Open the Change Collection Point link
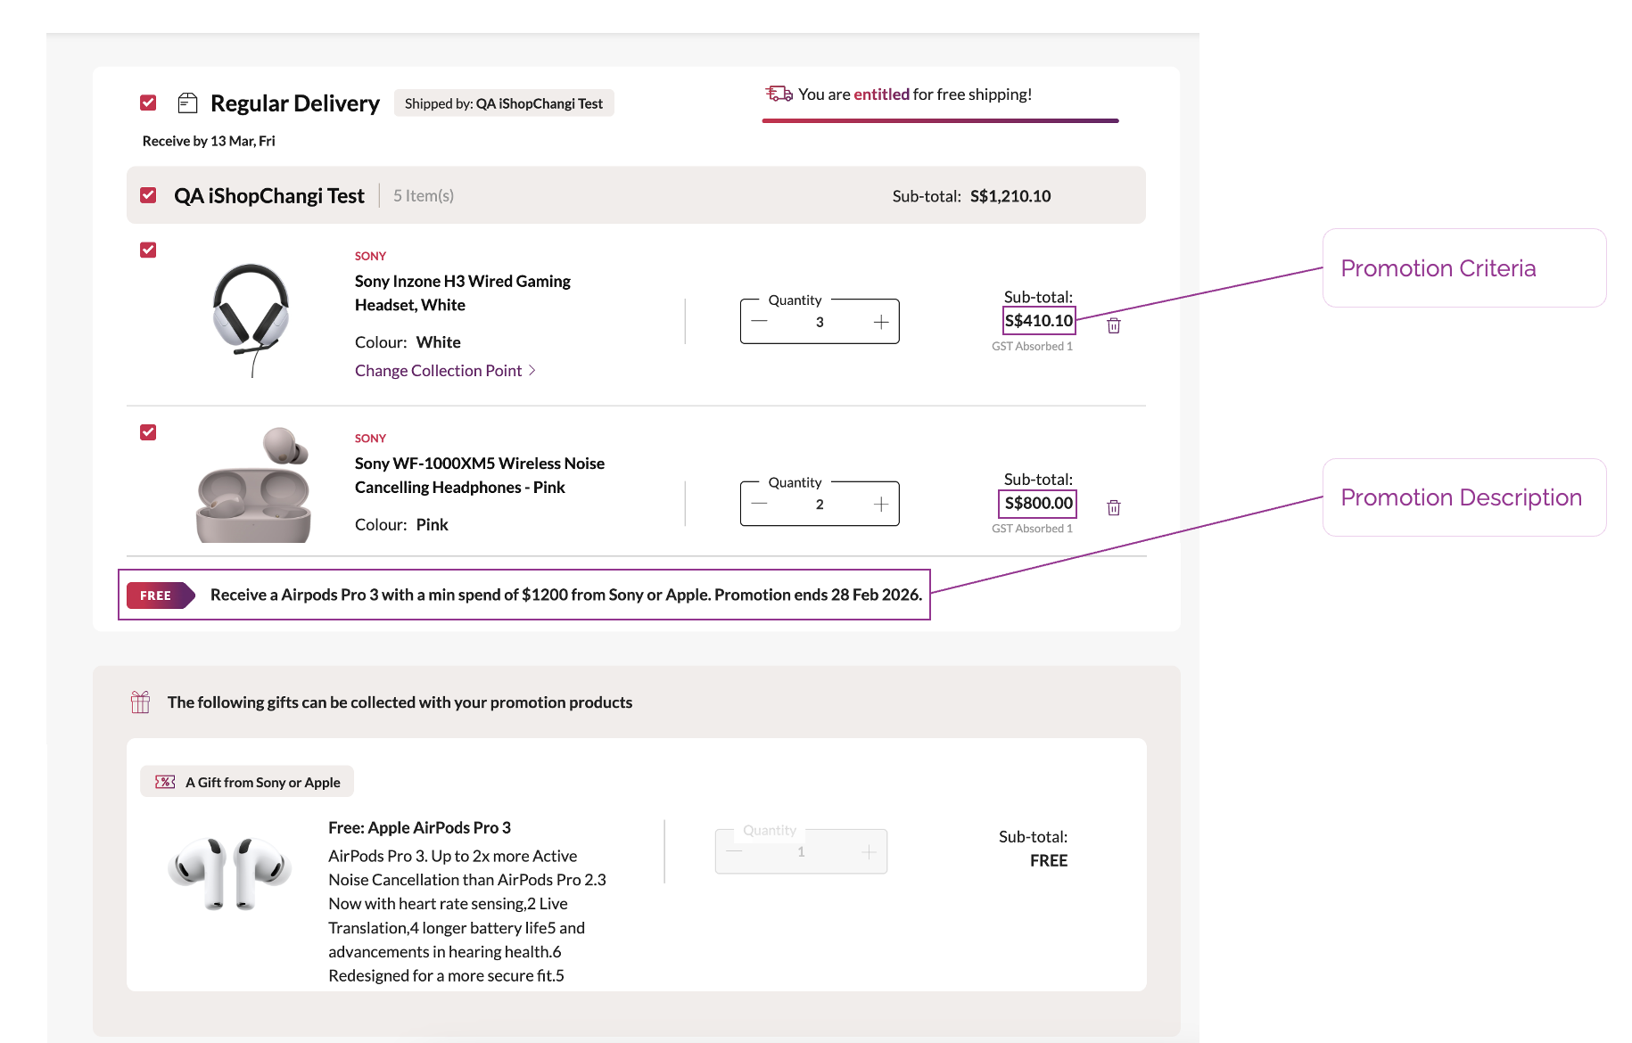 tap(438, 371)
